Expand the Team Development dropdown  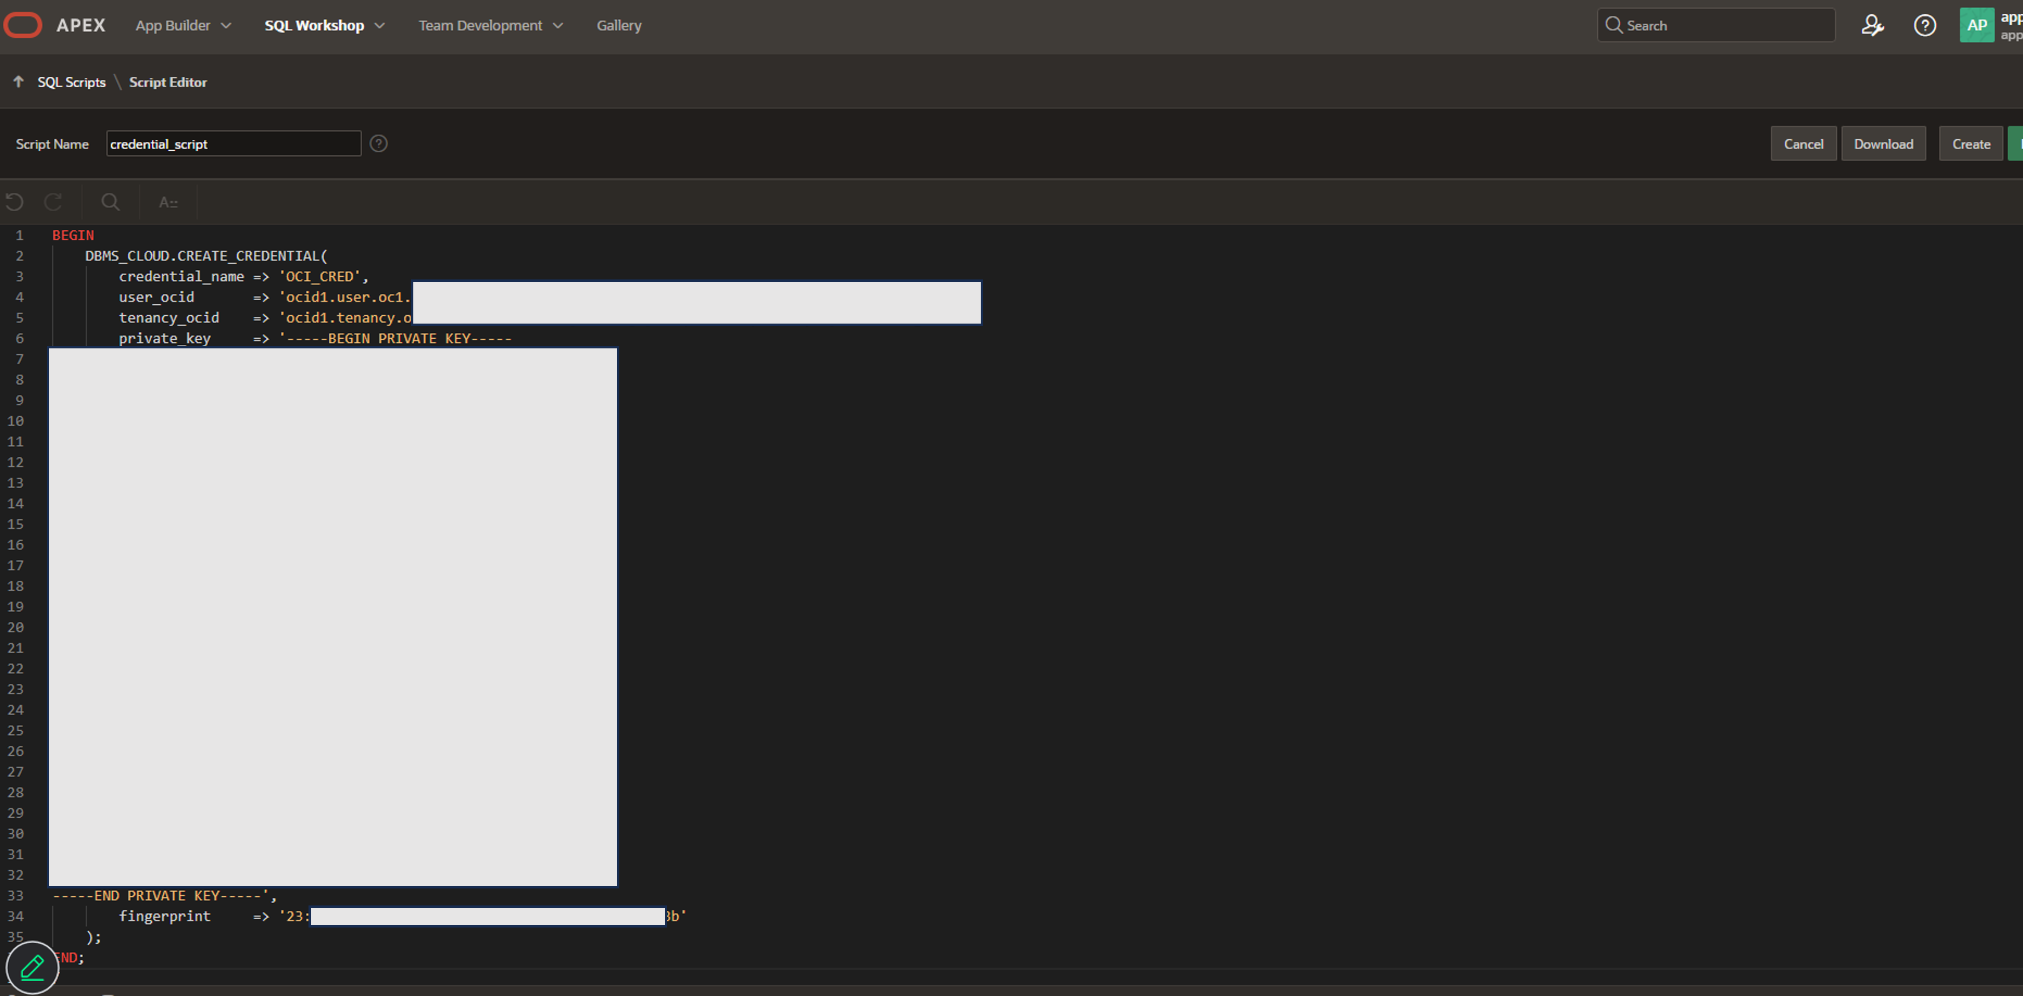490,25
